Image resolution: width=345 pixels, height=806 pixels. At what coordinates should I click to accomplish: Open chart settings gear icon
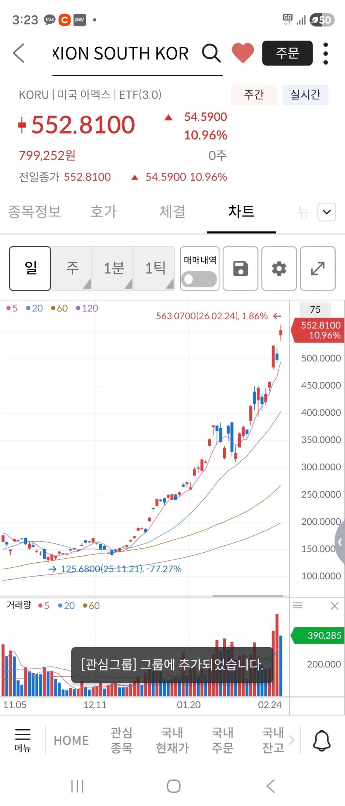pyautogui.click(x=279, y=269)
